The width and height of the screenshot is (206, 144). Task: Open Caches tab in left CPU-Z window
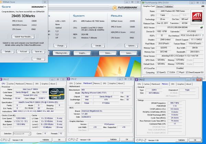11,84
